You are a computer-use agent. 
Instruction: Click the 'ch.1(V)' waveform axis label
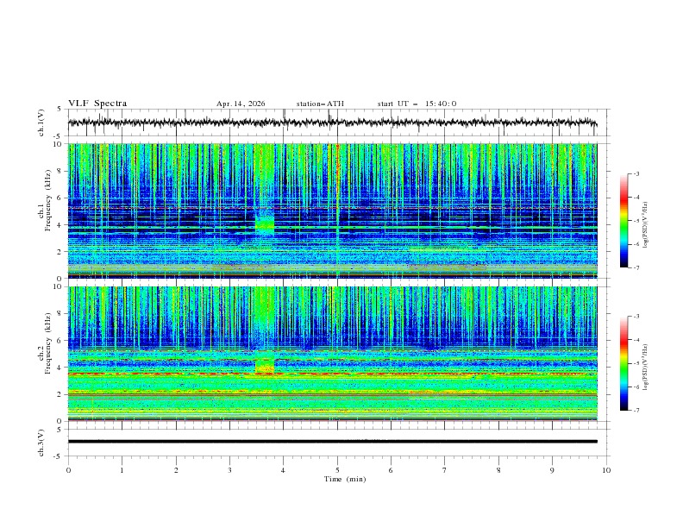[41, 123]
